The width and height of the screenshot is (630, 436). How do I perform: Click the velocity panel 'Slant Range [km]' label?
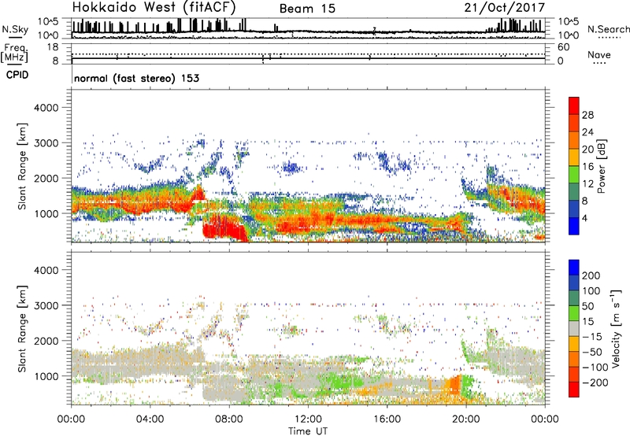(22, 328)
